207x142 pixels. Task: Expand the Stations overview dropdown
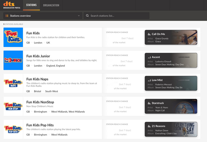click(43, 16)
